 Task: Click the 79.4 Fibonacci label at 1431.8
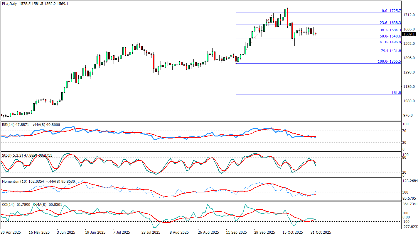(x=391, y=51)
